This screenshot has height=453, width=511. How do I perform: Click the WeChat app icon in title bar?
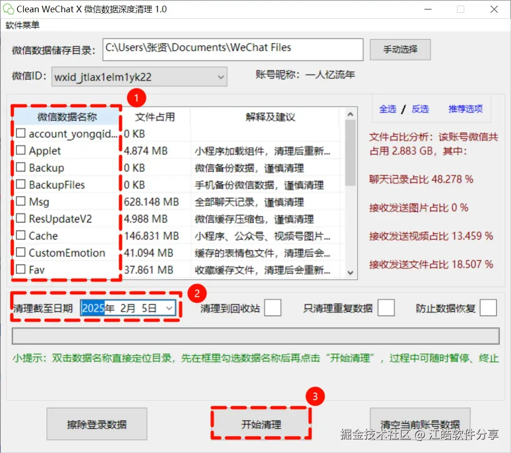tap(8, 9)
